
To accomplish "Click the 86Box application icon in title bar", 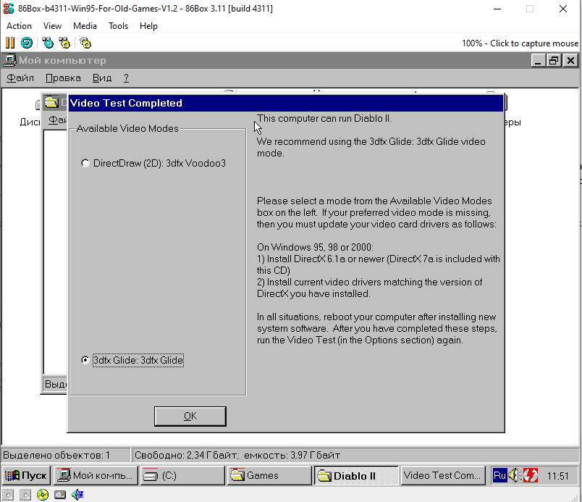I will tap(9, 8).
